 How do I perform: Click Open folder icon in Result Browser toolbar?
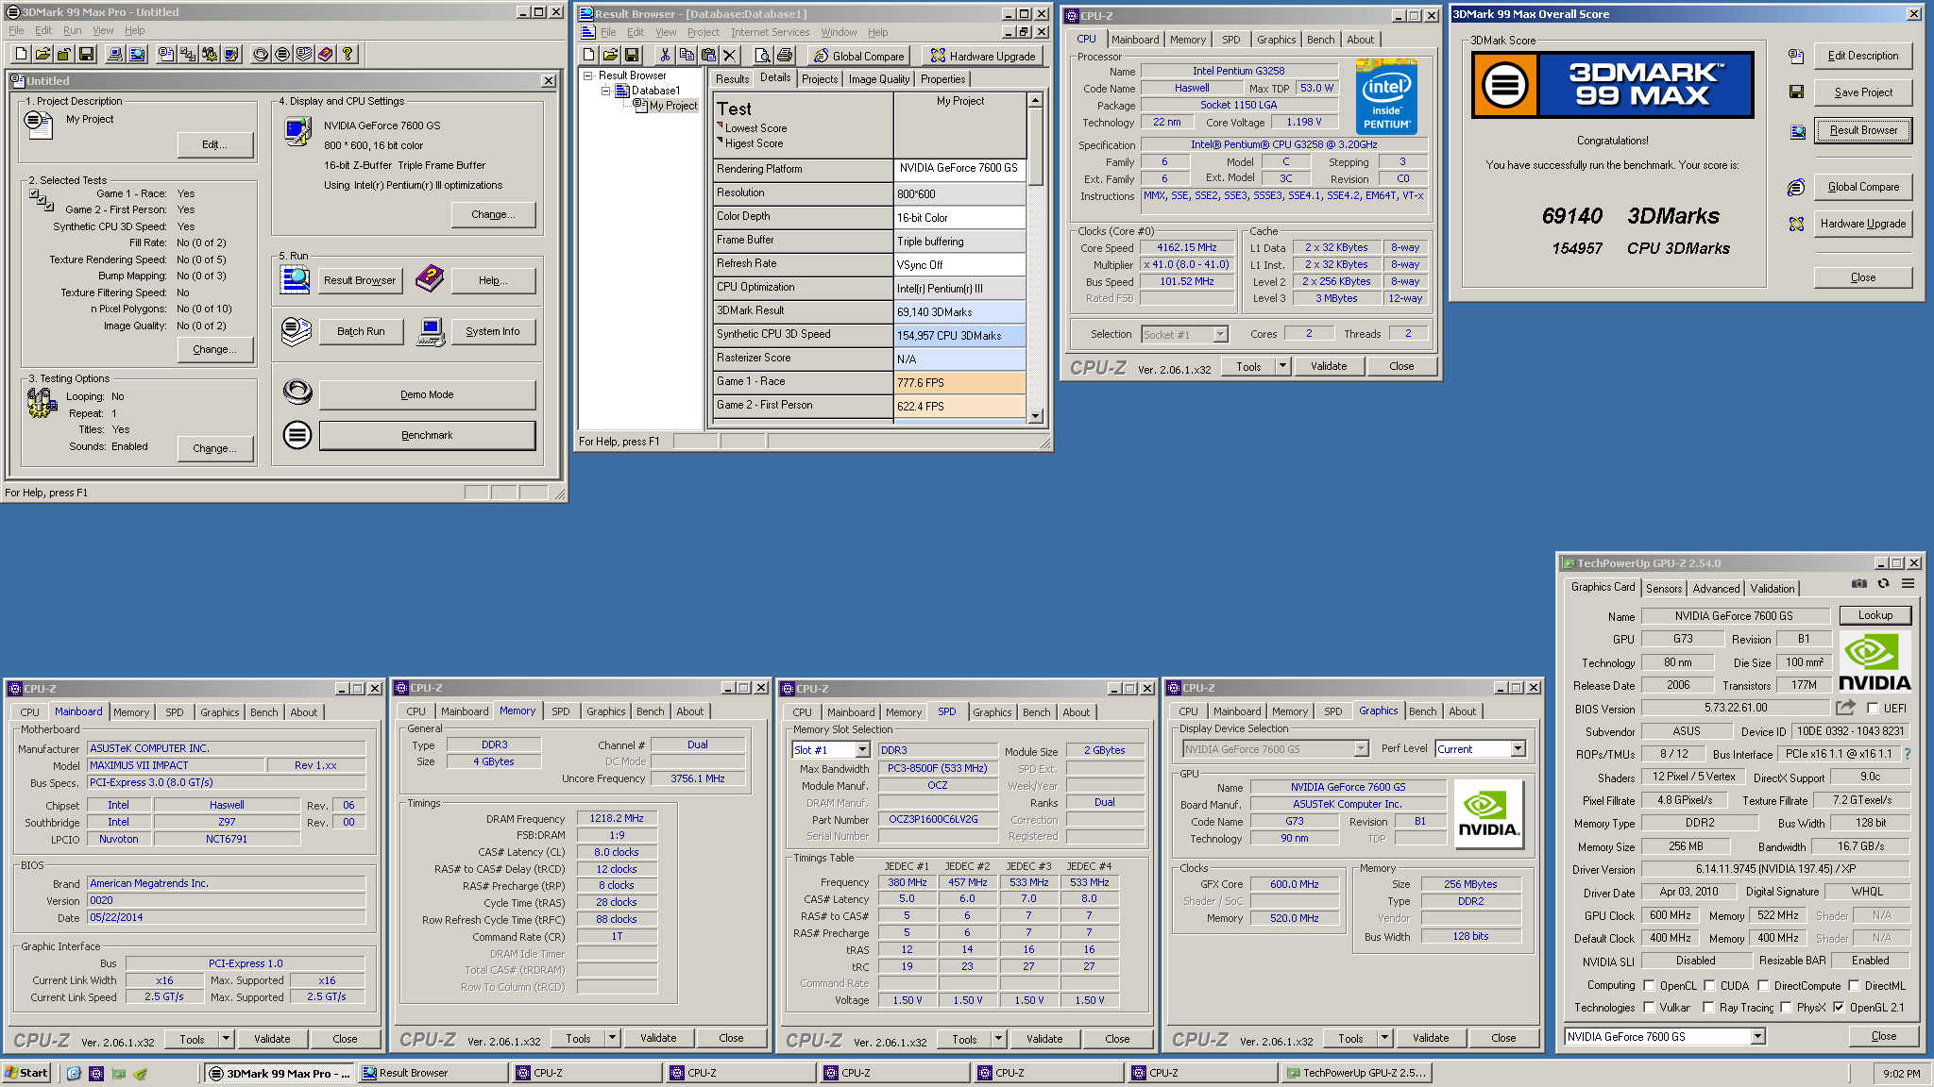point(610,56)
